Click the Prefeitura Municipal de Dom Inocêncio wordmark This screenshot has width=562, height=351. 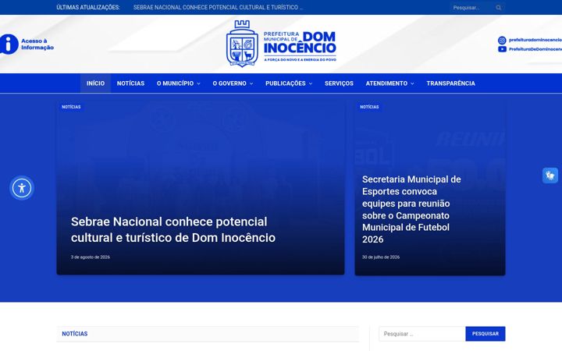(x=300, y=47)
